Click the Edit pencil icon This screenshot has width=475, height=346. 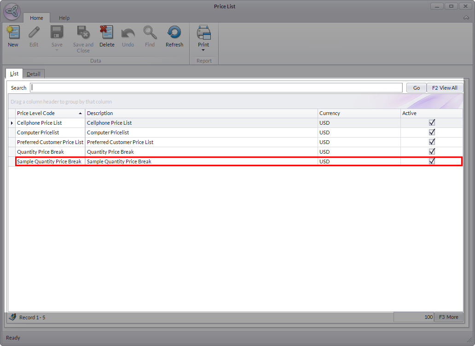click(x=34, y=33)
